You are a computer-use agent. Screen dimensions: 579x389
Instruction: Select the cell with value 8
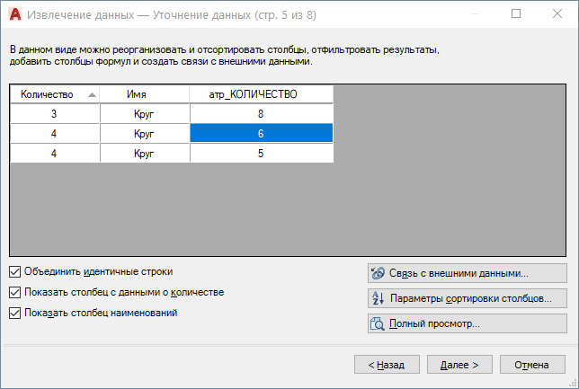(x=262, y=114)
